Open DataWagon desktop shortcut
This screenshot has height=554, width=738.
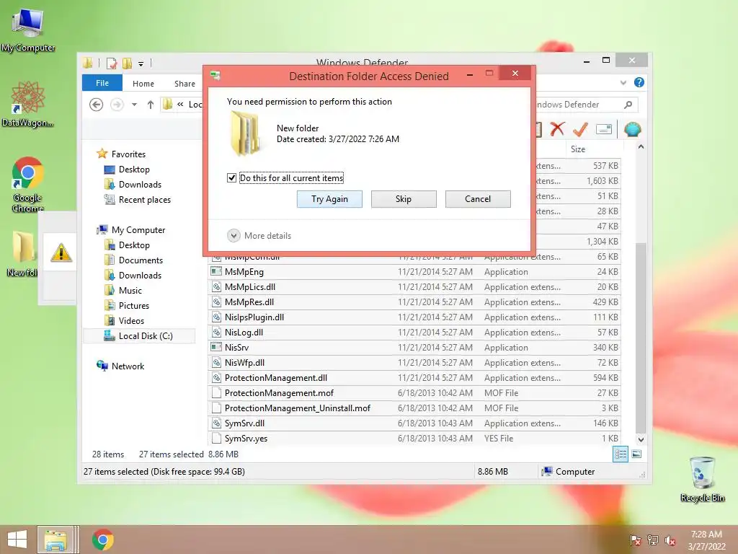28,104
